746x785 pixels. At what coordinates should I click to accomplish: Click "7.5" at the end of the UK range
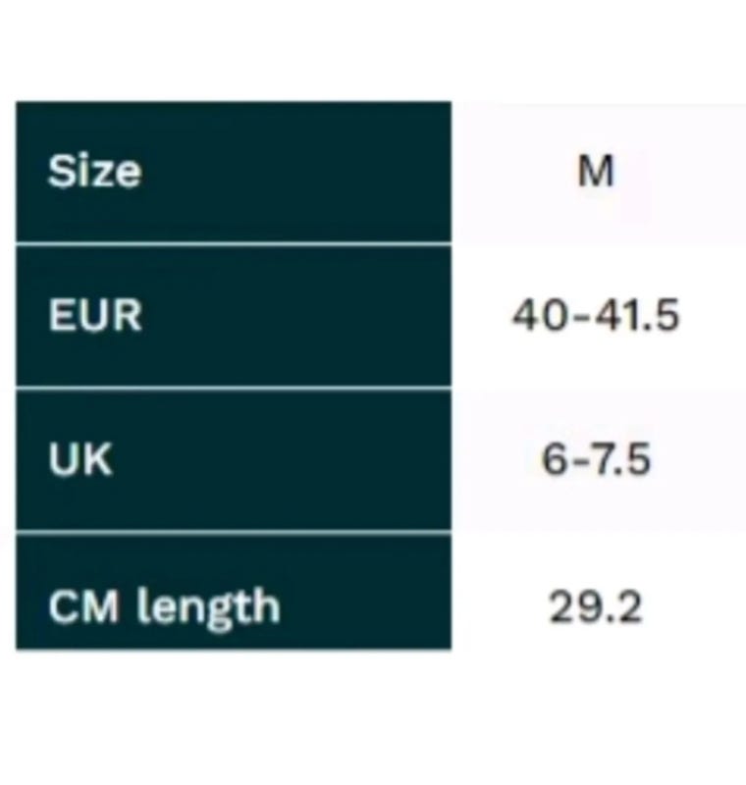[x=620, y=459]
